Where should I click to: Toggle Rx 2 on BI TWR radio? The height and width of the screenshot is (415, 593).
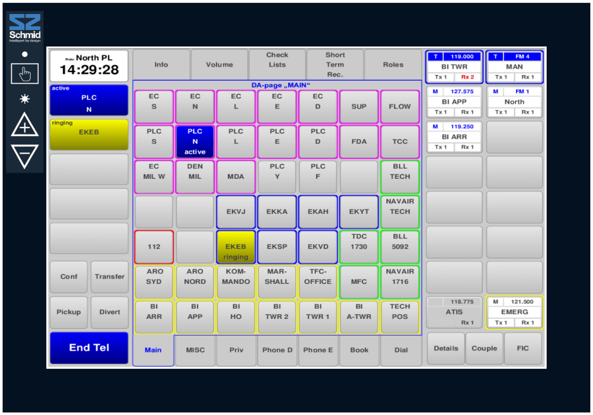[x=468, y=77]
